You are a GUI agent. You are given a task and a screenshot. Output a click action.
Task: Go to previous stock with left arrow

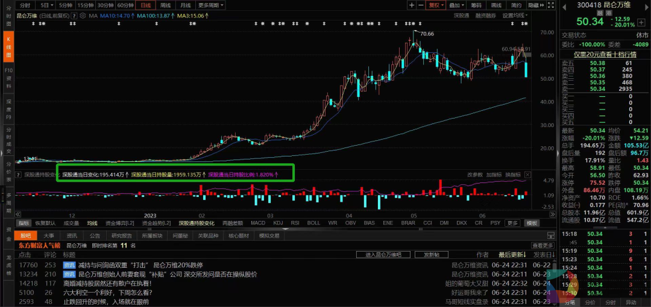(565, 6)
